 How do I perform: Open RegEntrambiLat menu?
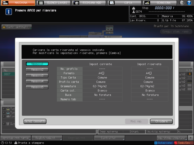tap(47, 138)
